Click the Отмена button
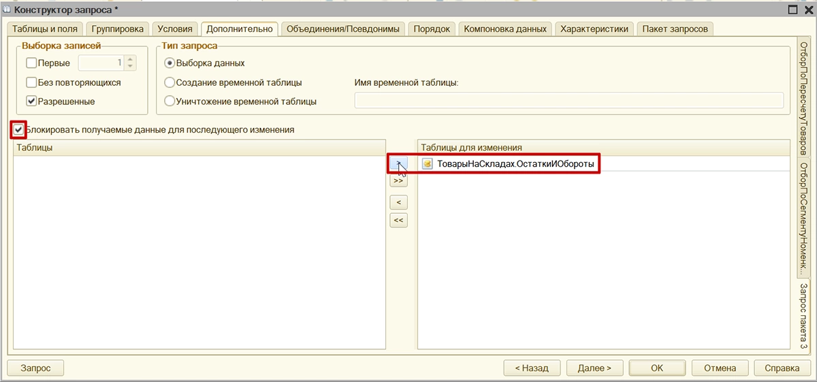The height and width of the screenshot is (382, 817). point(720,368)
